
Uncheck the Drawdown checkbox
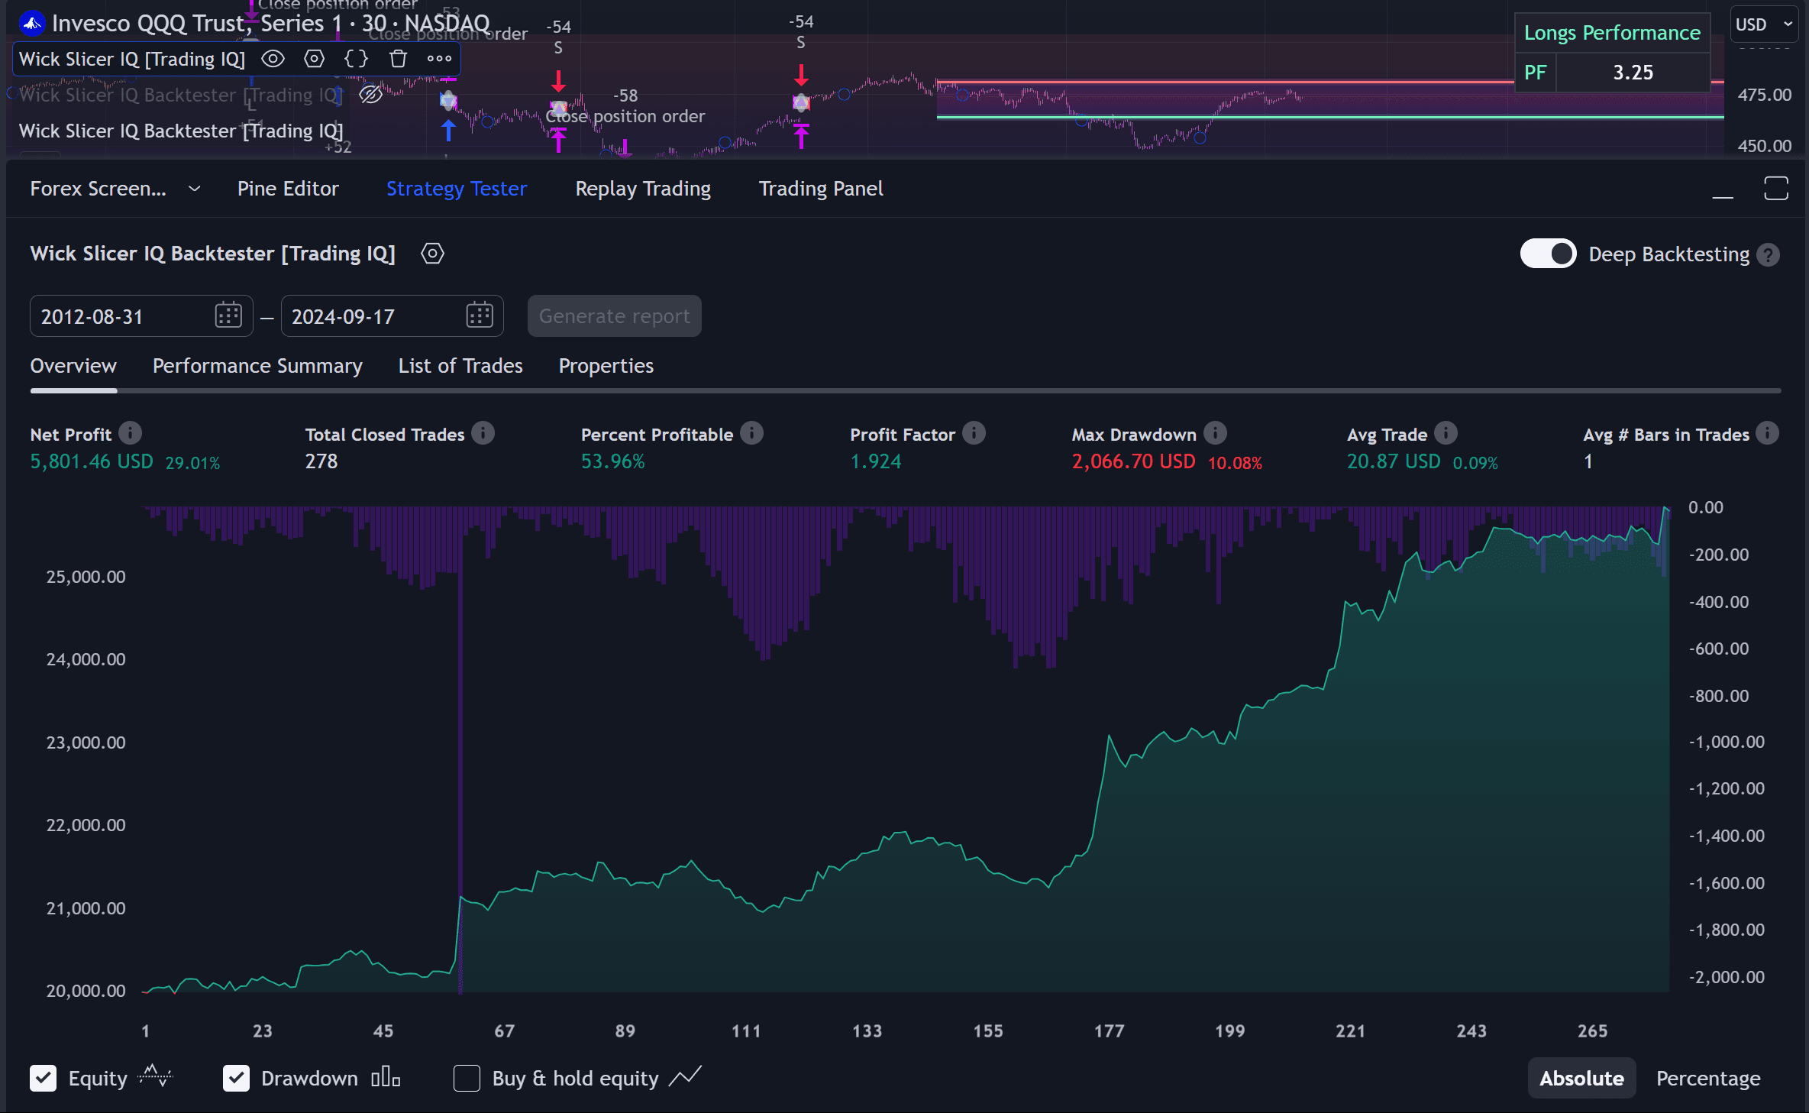click(236, 1079)
